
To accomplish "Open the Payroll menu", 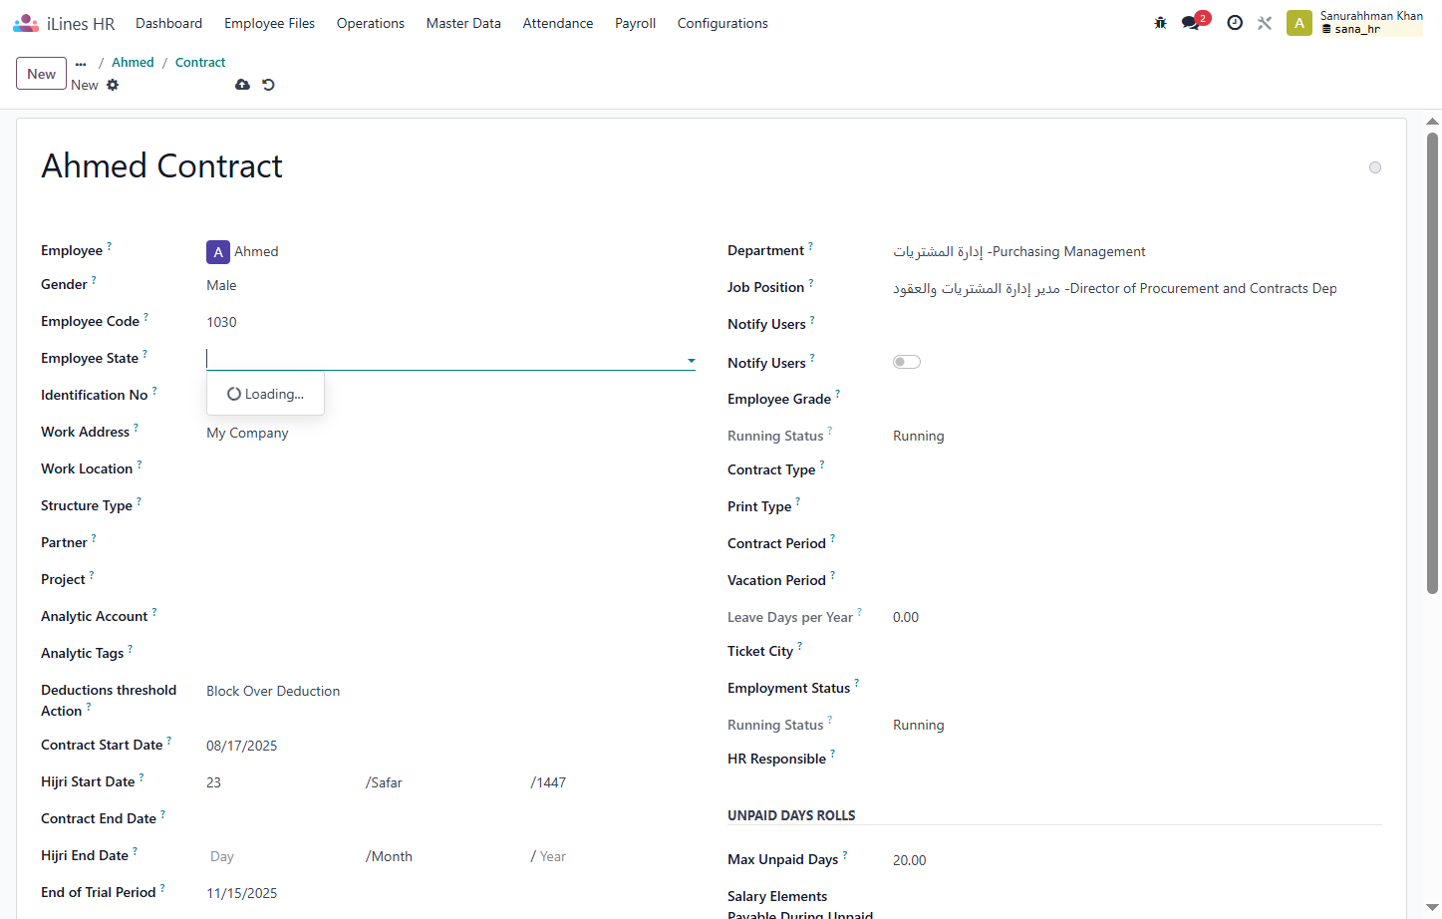I will (635, 23).
